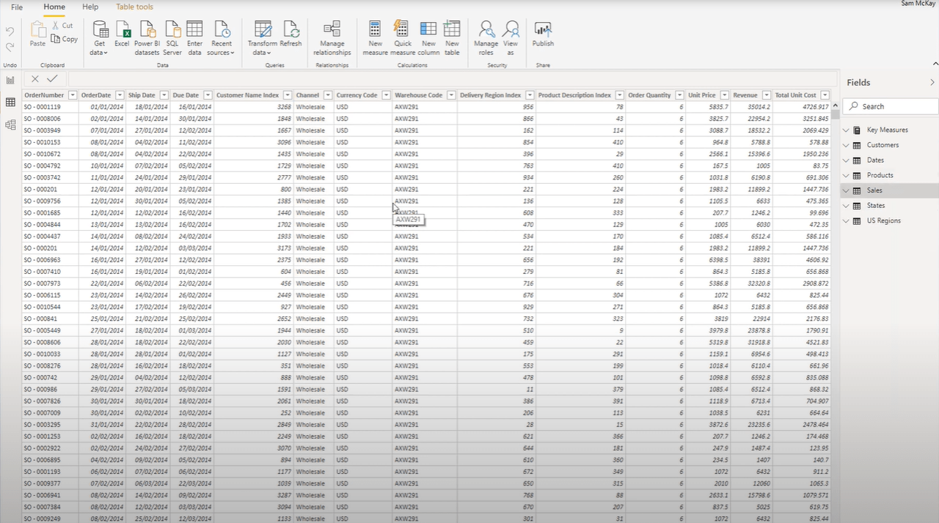Screen dimensions: 939x523
Task: Open the OrderDate column filter dropdown
Action: tap(119, 95)
